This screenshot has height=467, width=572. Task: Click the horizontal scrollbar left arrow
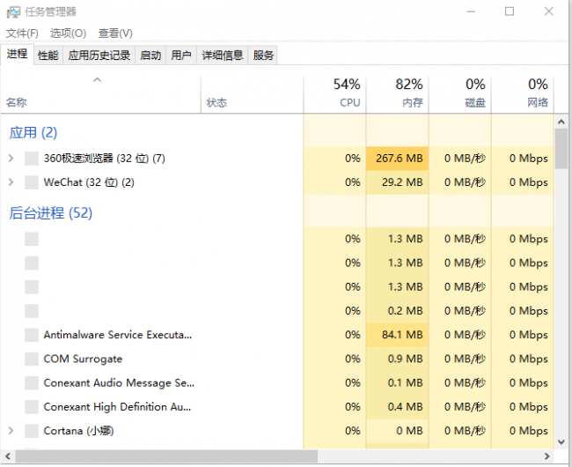tap(8, 456)
